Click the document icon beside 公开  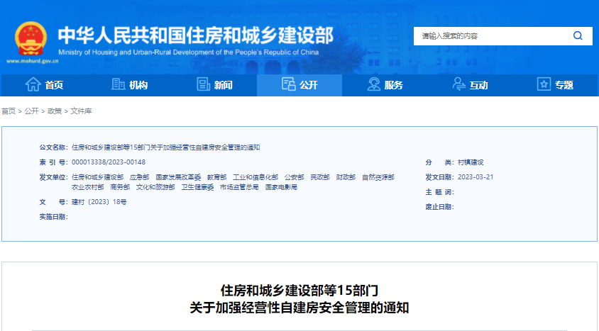pos(288,84)
